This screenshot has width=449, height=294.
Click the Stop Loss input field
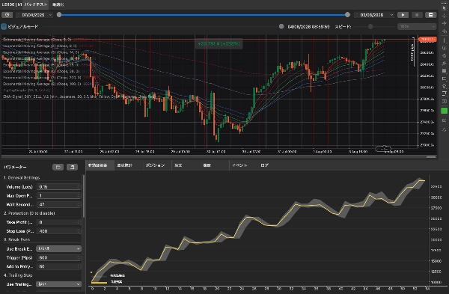click(x=58, y=231)
